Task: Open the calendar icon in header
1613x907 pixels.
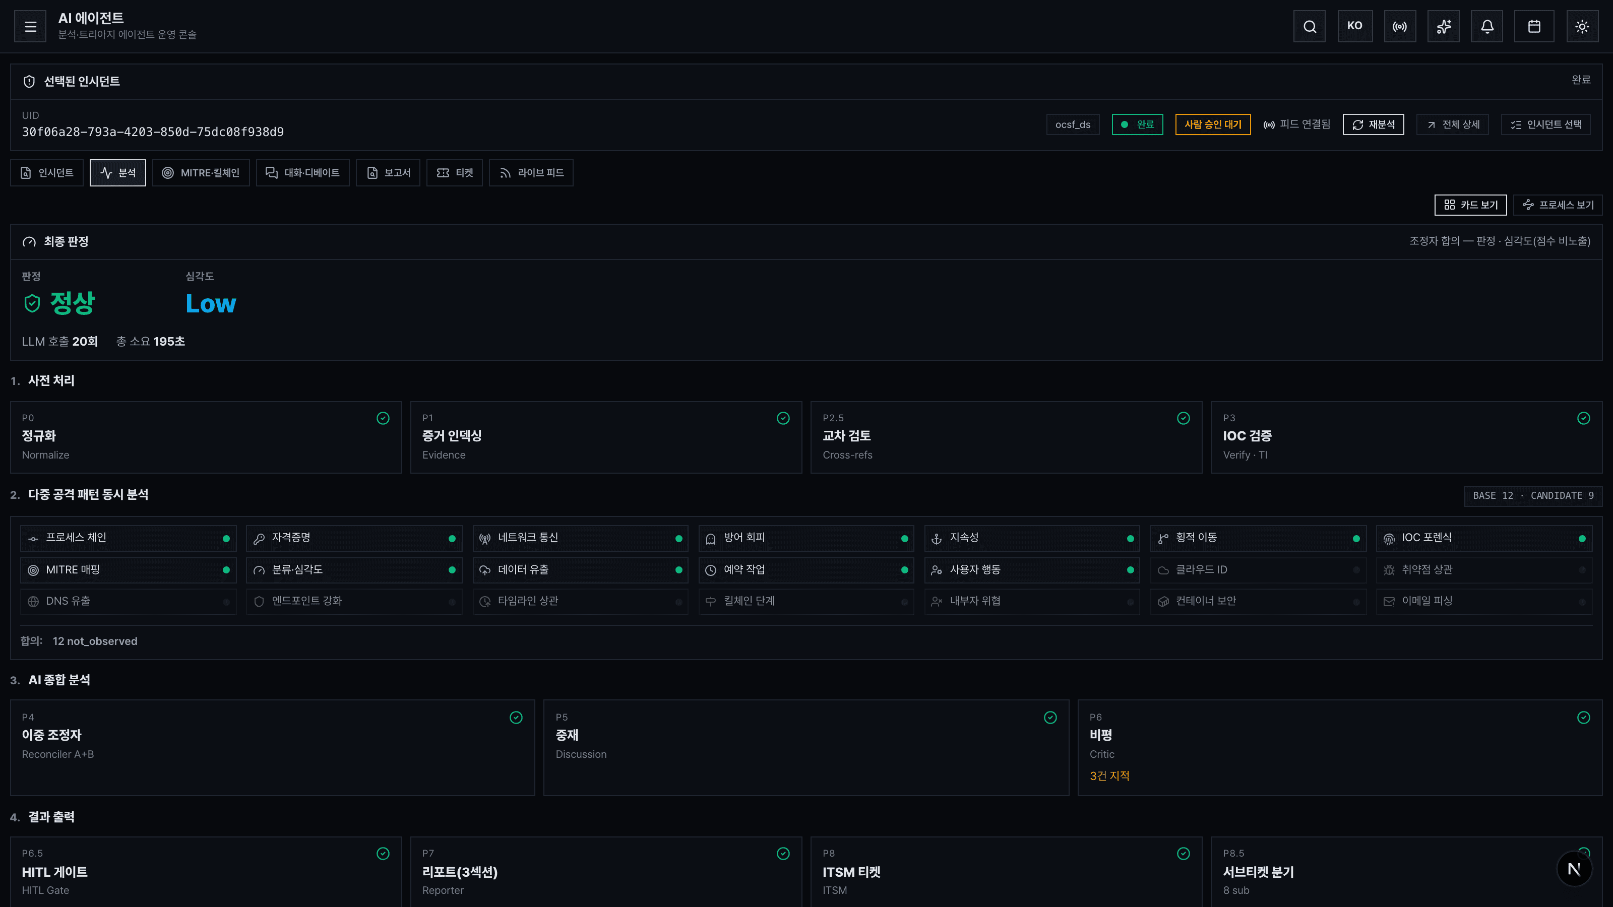Action: (1534, 26)
